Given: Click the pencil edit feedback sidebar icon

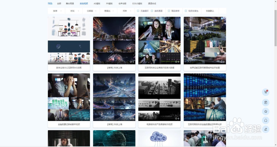Looking at the screenshot, I should pos(266,129).
